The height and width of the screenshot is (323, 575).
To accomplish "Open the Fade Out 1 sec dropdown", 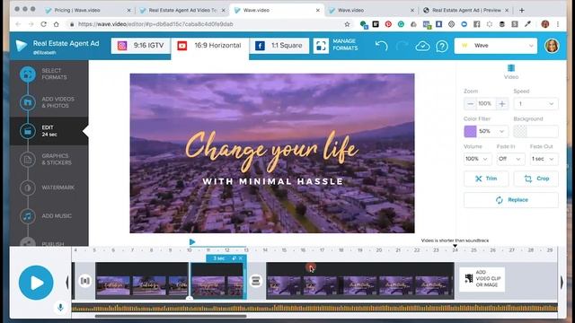I will [544, 159].
